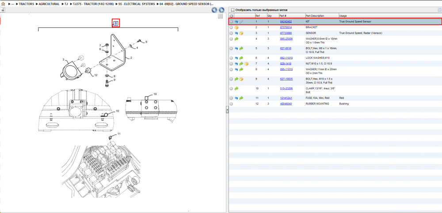This screenshot has height=213, width=442.
Task: Click green arrow in the FUSE row
Action: [x=241, y=98]
